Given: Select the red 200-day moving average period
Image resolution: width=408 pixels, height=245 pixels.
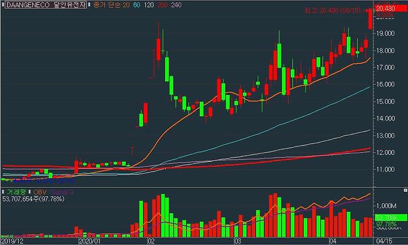Looking at the screenshot, I should (163, 5).
